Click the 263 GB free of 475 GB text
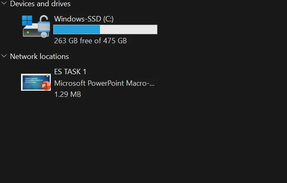The width and height of the screenshot is (287, 183). tap(90, 41)
